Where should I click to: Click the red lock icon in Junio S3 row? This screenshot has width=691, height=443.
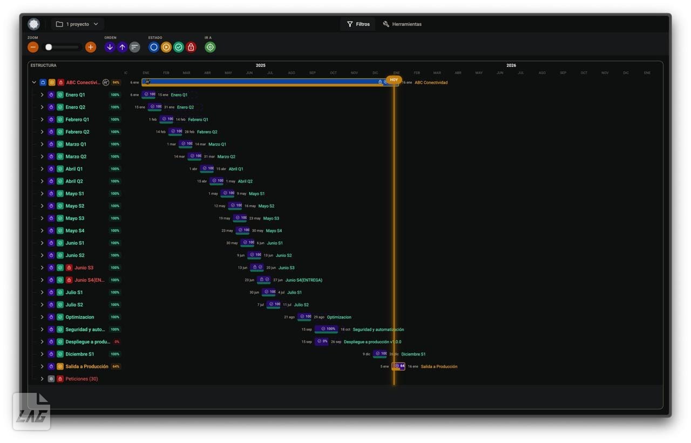(69, 268)
